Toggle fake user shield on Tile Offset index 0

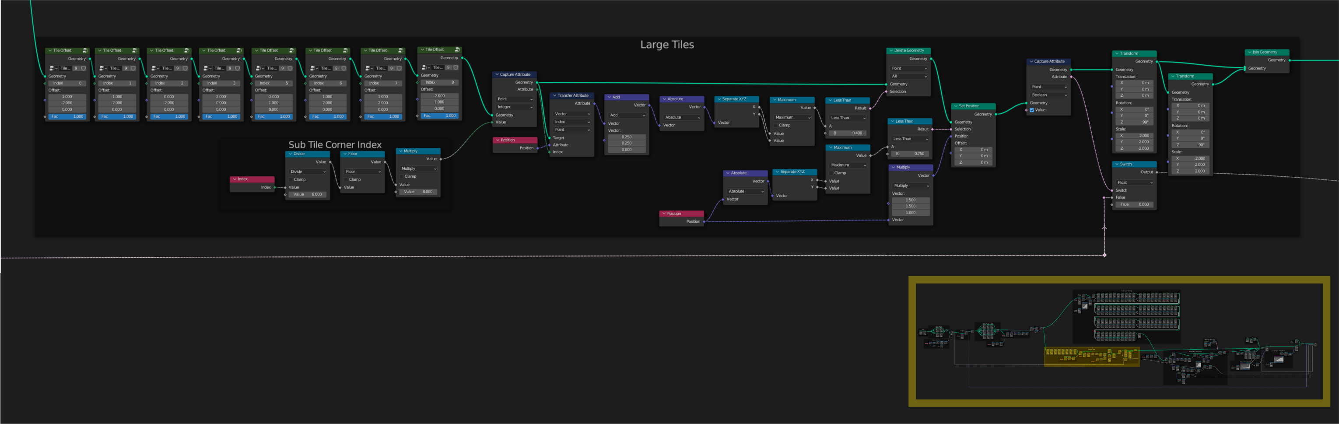click(83, 68)
